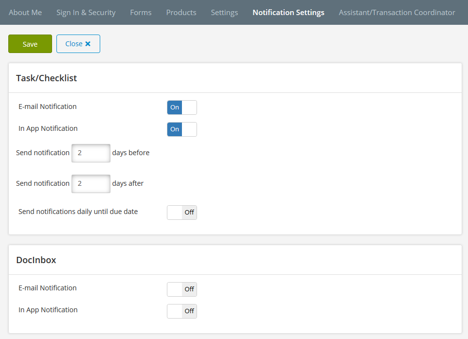Click the X icon inside the Close button
Viewport: 468px width, 339px height.
click(x=88, y=43)
